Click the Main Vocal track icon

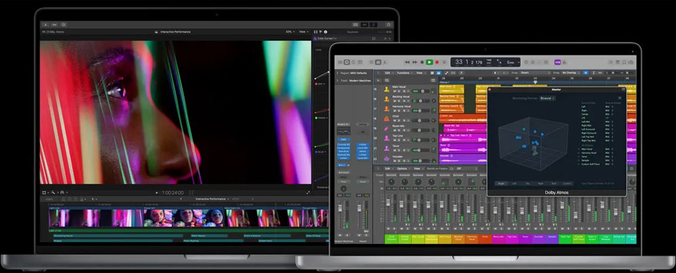pos(386,89)
